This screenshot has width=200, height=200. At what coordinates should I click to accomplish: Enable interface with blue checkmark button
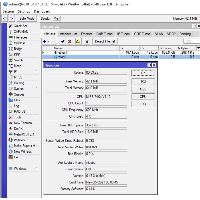coord(63,41)
